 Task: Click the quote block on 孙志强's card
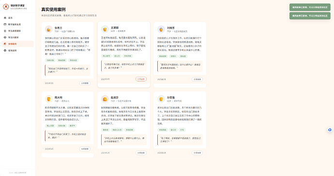(x=180, y=140)
